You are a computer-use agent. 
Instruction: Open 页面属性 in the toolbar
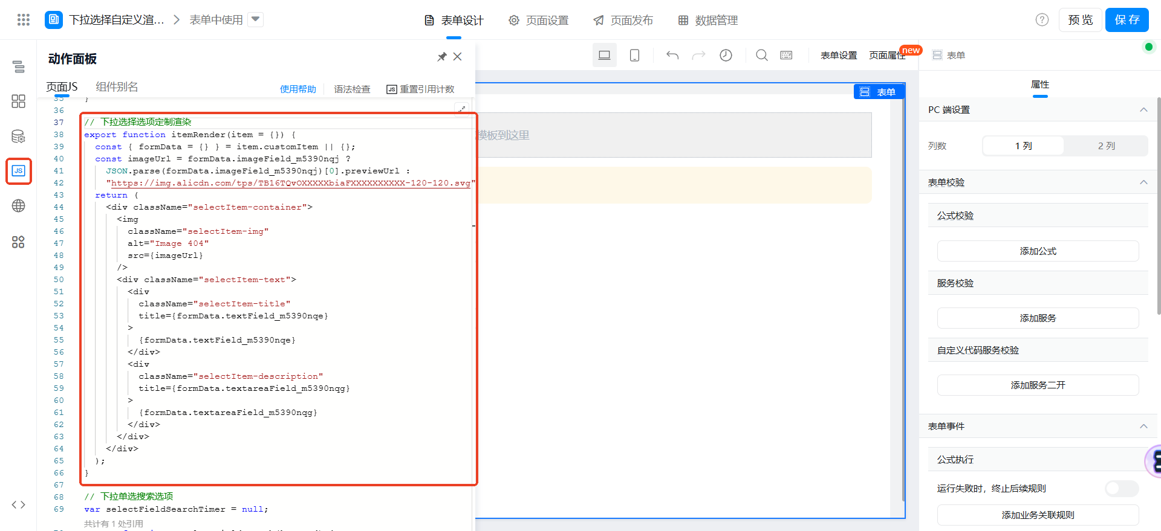point(887,55)
